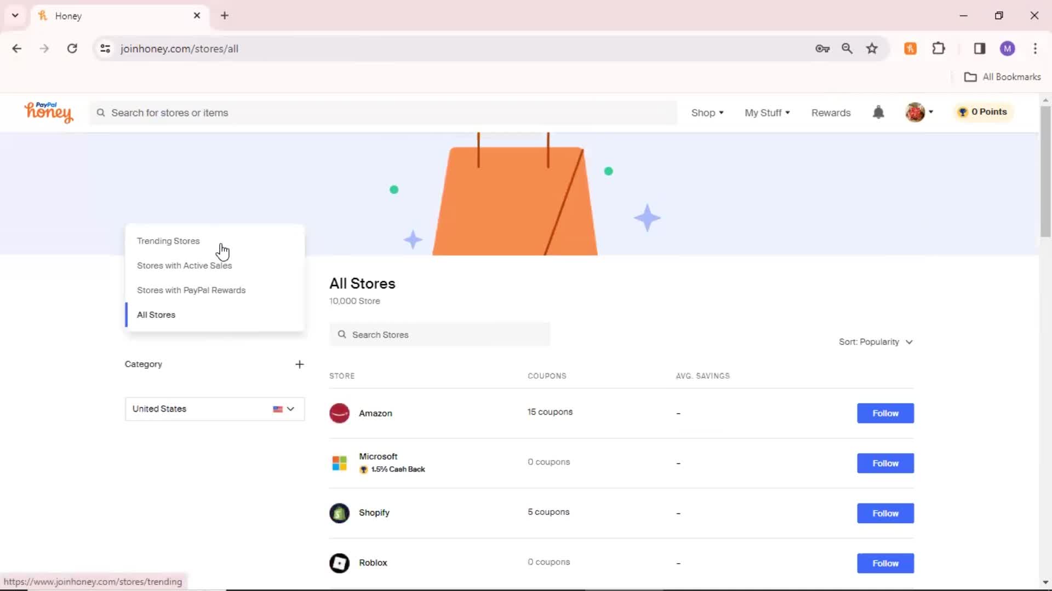The image size is (1052, 591).
Task: Open Chrome extensions puzzle icon
Action: pyautogui.click(x=939, y=49)
